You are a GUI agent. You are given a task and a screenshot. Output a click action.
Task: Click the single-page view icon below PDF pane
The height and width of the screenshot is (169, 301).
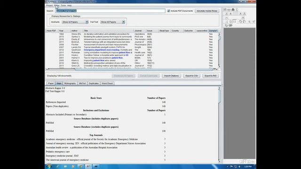(241, 161)
